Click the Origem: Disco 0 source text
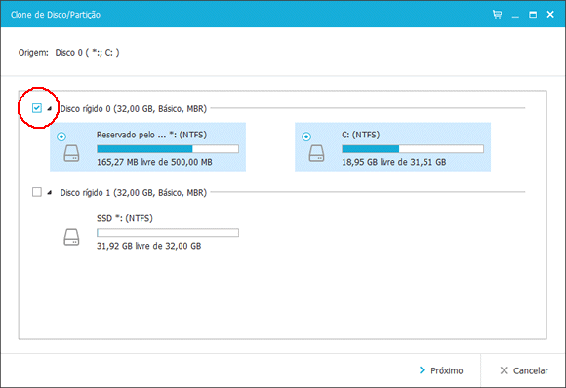The width and height of the screenshot is (566, 388). point(69,53)
